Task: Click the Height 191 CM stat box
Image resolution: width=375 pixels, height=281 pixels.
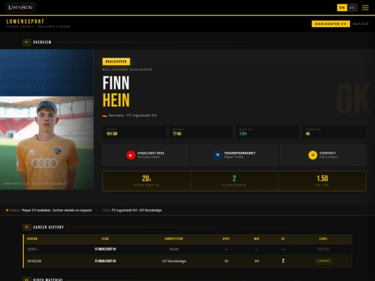Action: coord(134,132)
